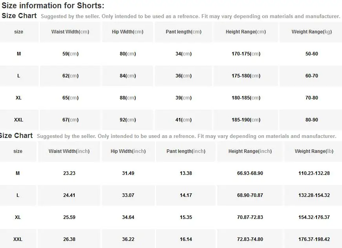Click the Height Range(cm) header cell
This screenshot has width=342, height=248.
246,32
